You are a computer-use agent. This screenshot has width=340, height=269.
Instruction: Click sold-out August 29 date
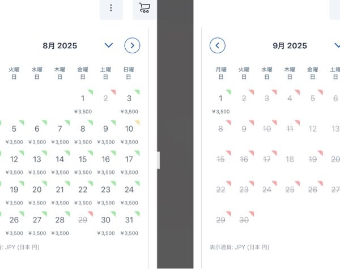83,220
